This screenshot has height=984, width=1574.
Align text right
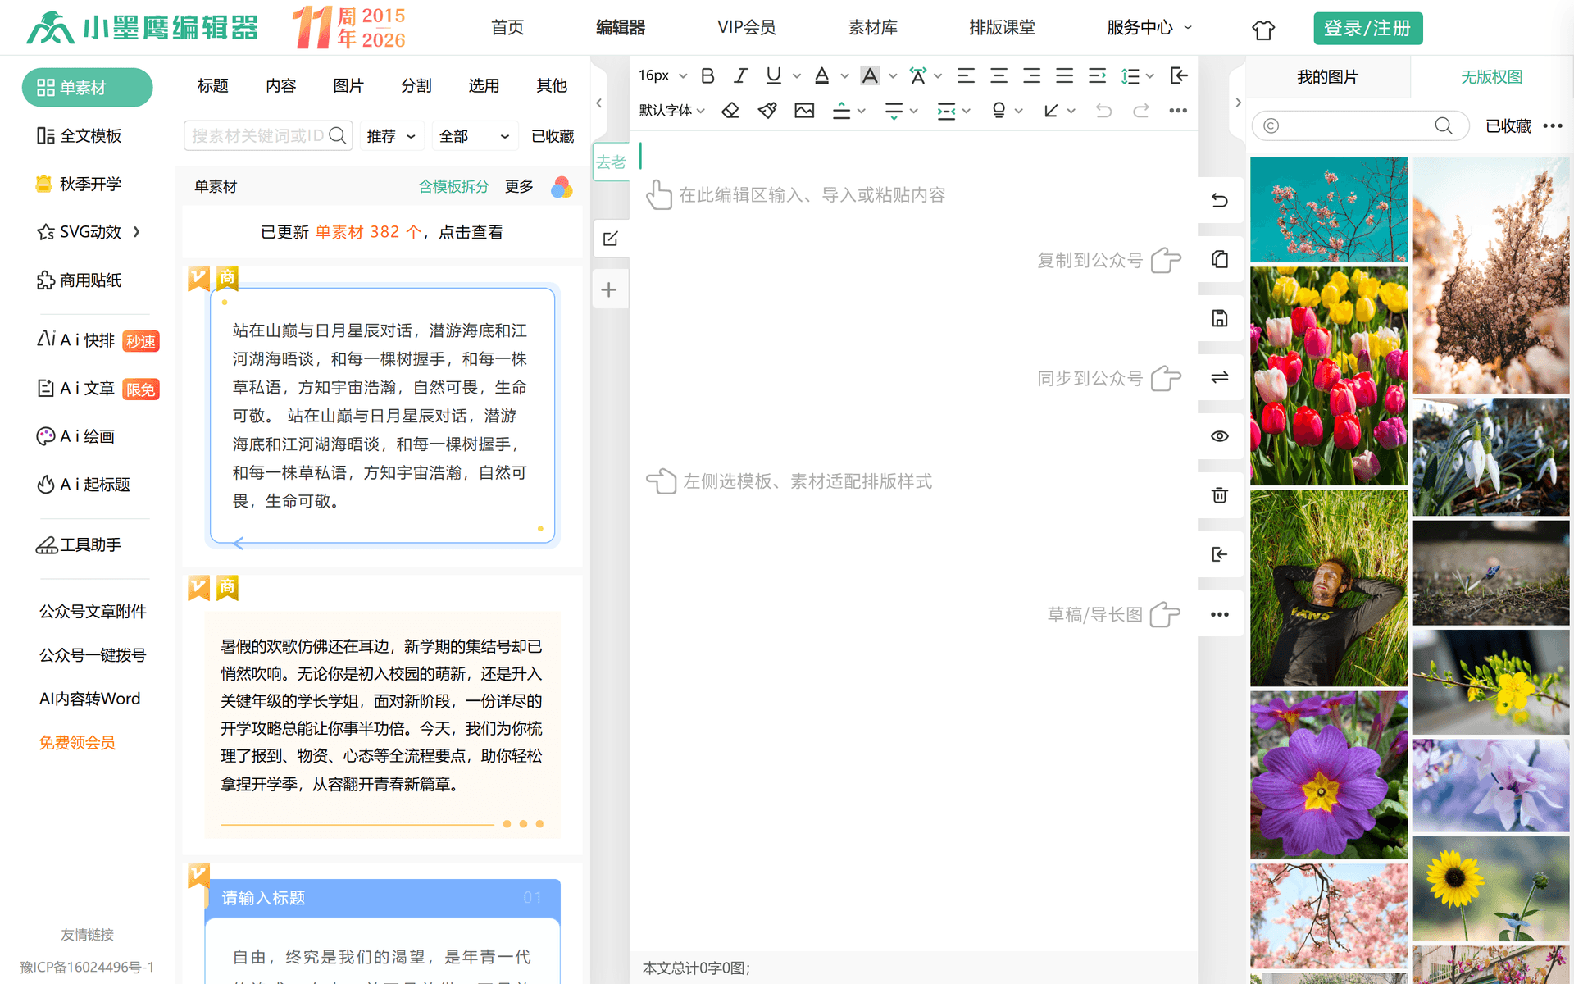[x=1032, y=76]
